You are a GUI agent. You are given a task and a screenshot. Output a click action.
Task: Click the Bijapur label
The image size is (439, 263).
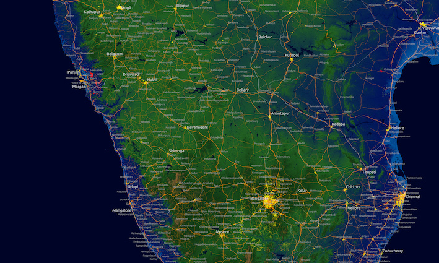point(182,6)
